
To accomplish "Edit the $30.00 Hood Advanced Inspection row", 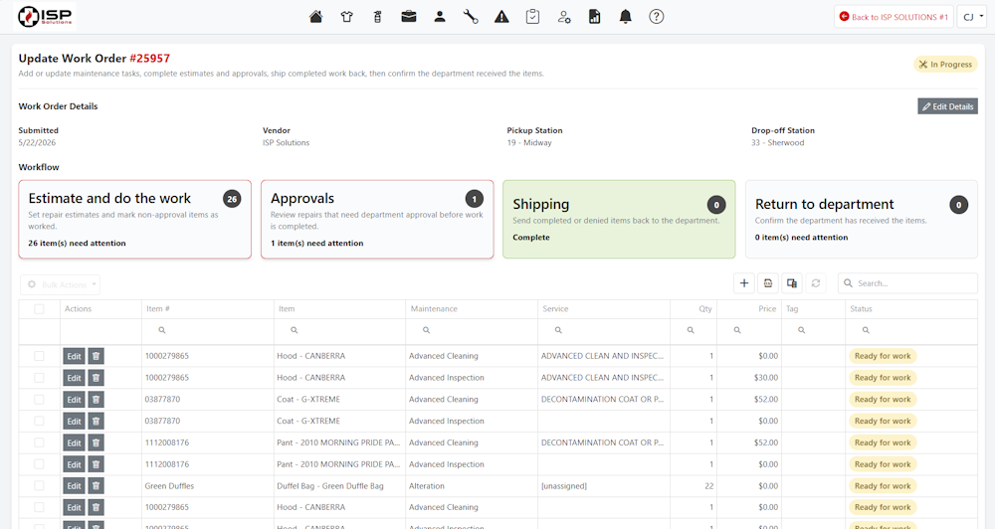I will click(75, 378).
